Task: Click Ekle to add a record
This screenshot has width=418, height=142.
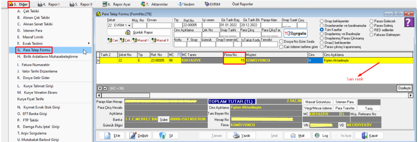Action: [112, 136]
